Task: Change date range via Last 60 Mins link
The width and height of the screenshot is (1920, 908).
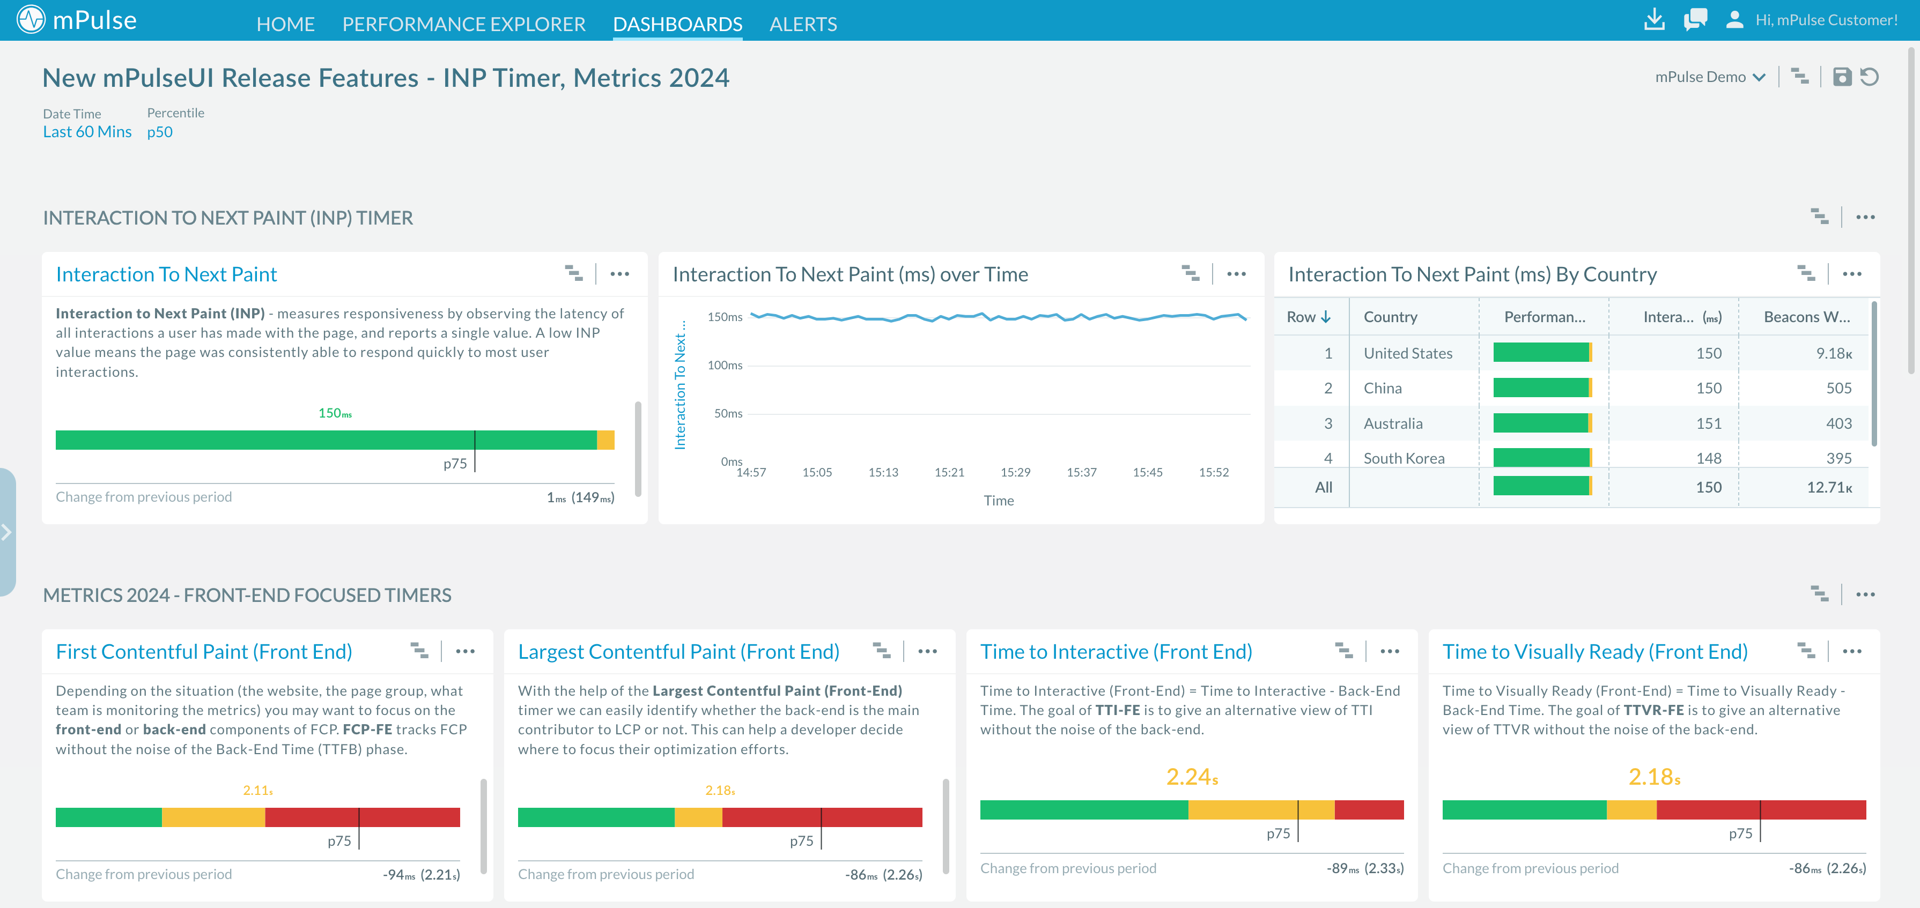Action: click(x=87, y=131)
